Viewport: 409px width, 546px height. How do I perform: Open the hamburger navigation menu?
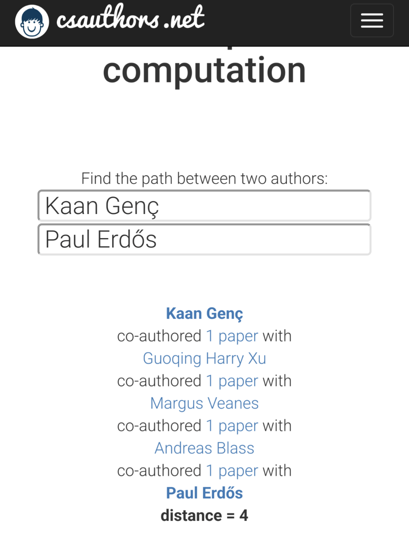(x=372, y=20)
